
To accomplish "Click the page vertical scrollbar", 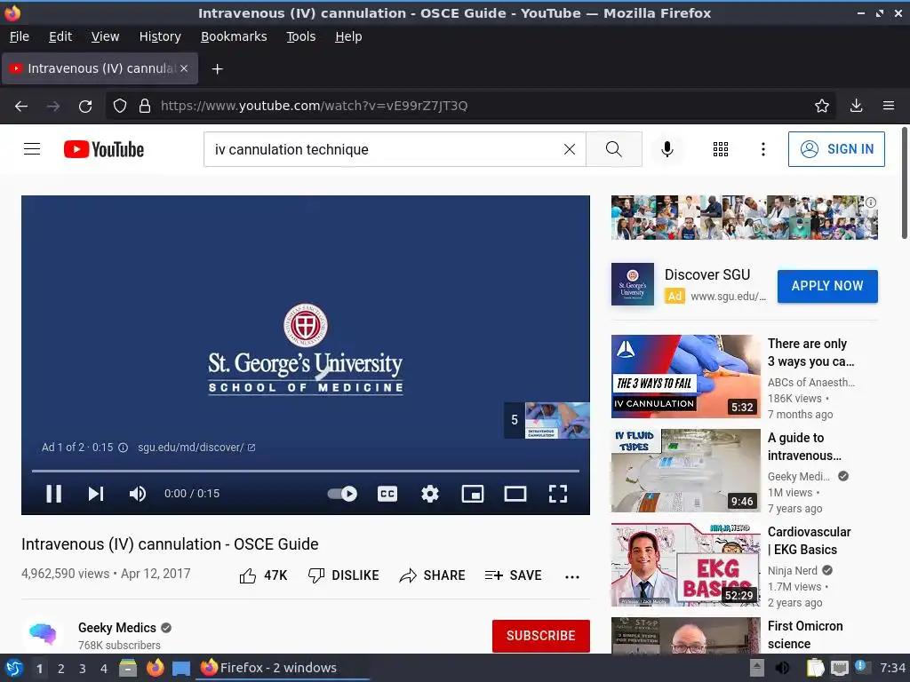I will 904,183.
